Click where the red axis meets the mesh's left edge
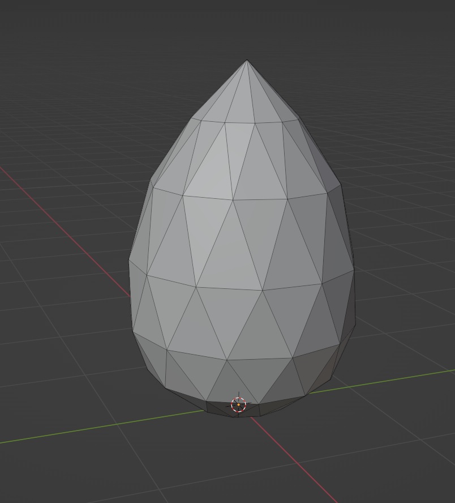 click(131, 295)
